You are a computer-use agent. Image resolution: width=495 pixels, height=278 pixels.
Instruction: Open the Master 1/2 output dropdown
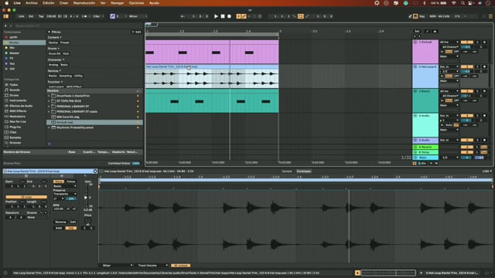pyautogui.click(x=449, y=158)
